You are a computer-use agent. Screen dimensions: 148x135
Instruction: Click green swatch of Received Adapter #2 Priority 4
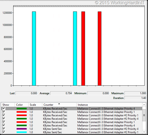22,119
